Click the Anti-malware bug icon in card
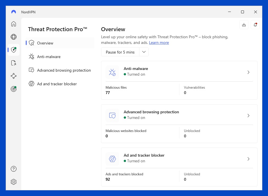The height and width of the screenshot is (196, 268). pyautogui.click(x=112, y=72)
